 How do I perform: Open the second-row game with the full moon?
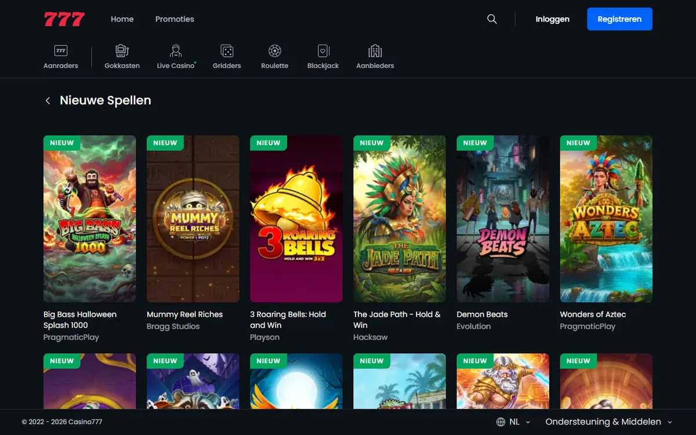296,381
